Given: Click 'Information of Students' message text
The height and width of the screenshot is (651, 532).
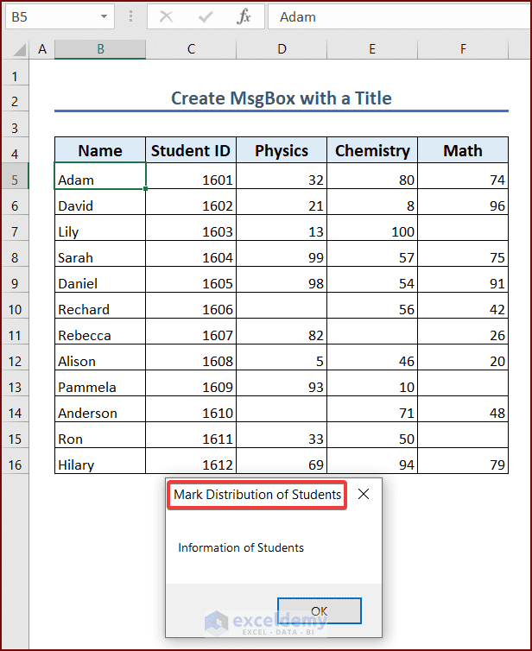Looking at the screenshot, I should [241, 547].
